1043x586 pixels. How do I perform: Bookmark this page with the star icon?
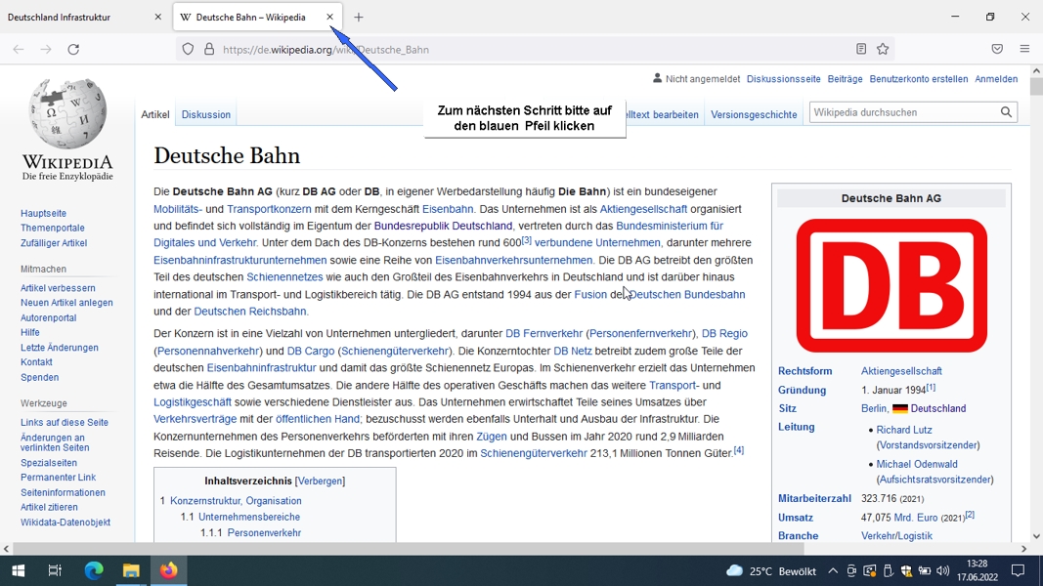point(883,49)
